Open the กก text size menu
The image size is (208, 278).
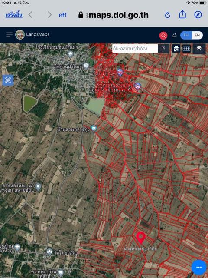pyautogui.click(x=62, y=15)
